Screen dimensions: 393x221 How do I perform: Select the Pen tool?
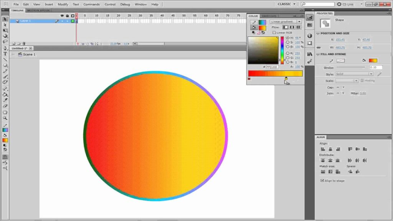click(5, 48)
